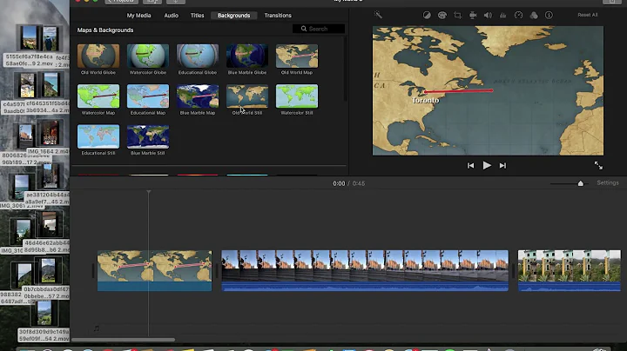Select the Watercolor Globe thumbnail
The image size is (627, 351).
(x=148, y=56)
